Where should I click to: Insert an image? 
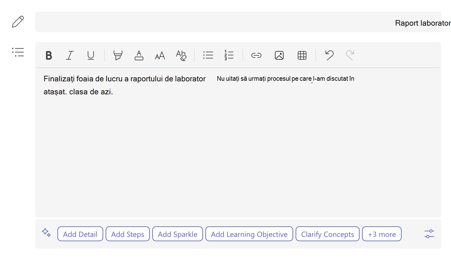[279, 55]
